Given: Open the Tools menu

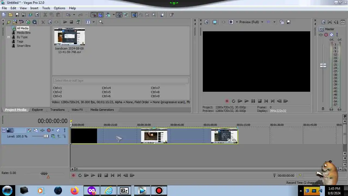Looking at the screenshot, I should 46,8.
